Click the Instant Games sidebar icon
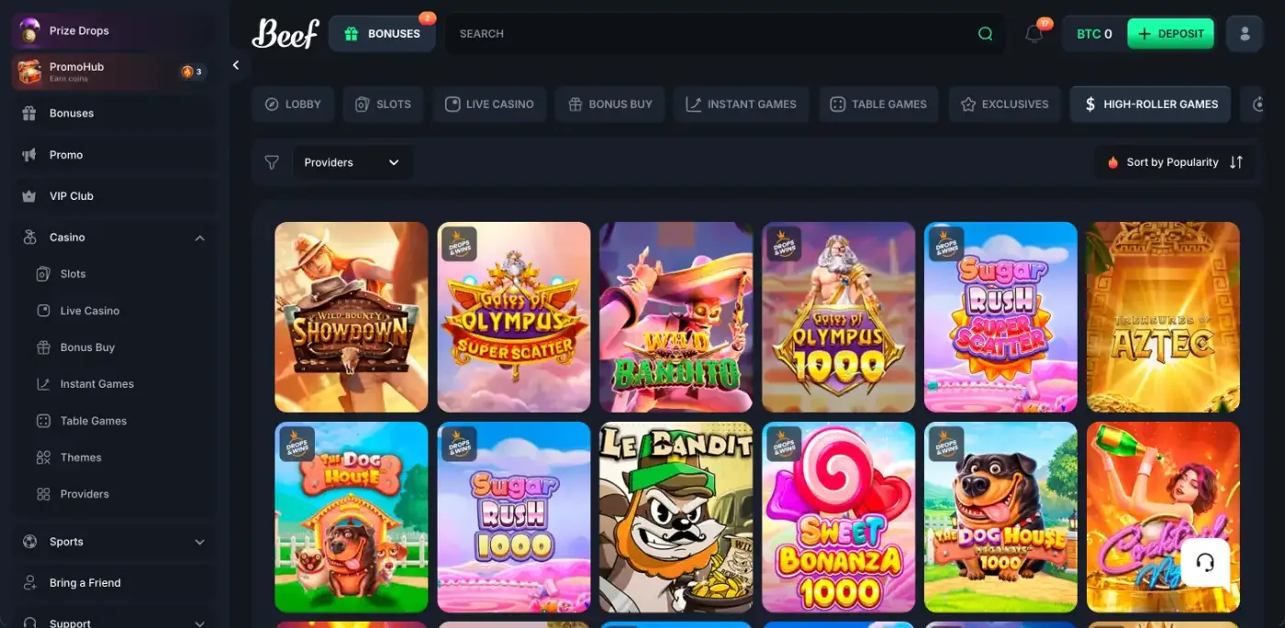The width and height of the screenshot is (1285, 628). [x=43, y=384]
